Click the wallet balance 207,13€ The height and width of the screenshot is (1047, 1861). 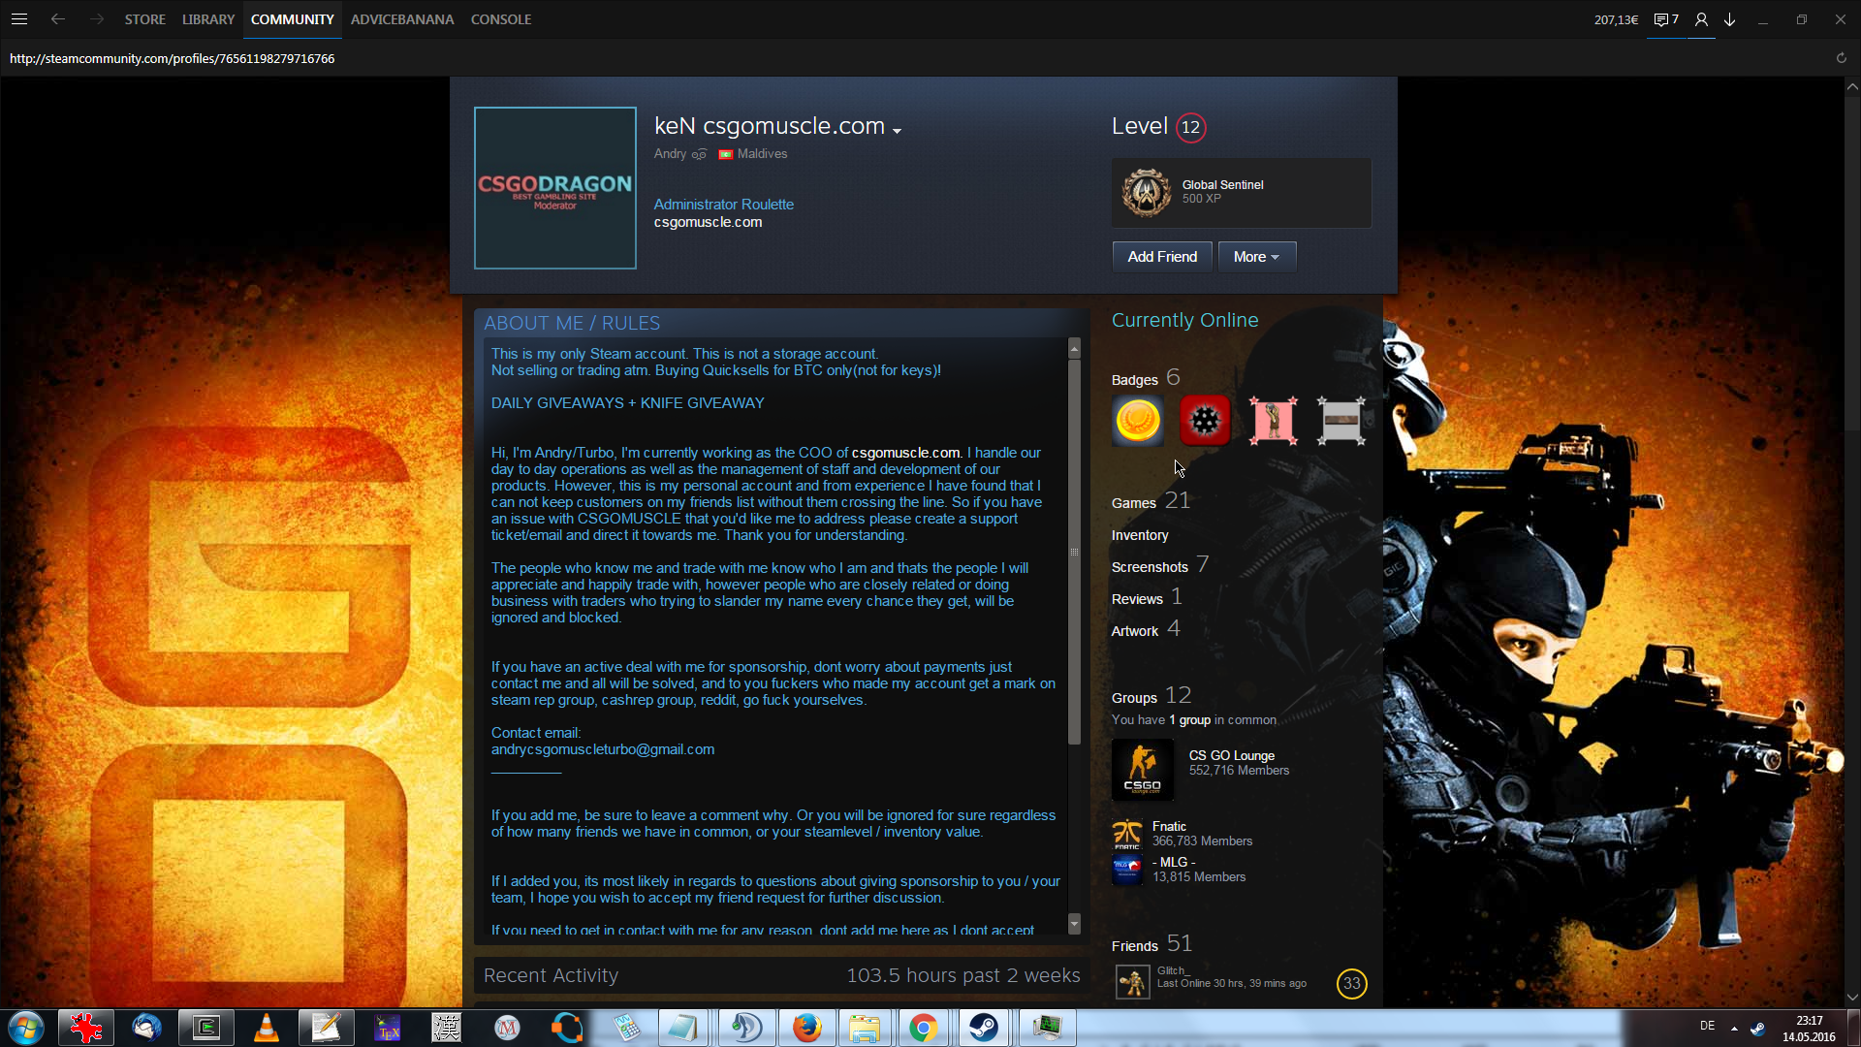pos(1616,19)
